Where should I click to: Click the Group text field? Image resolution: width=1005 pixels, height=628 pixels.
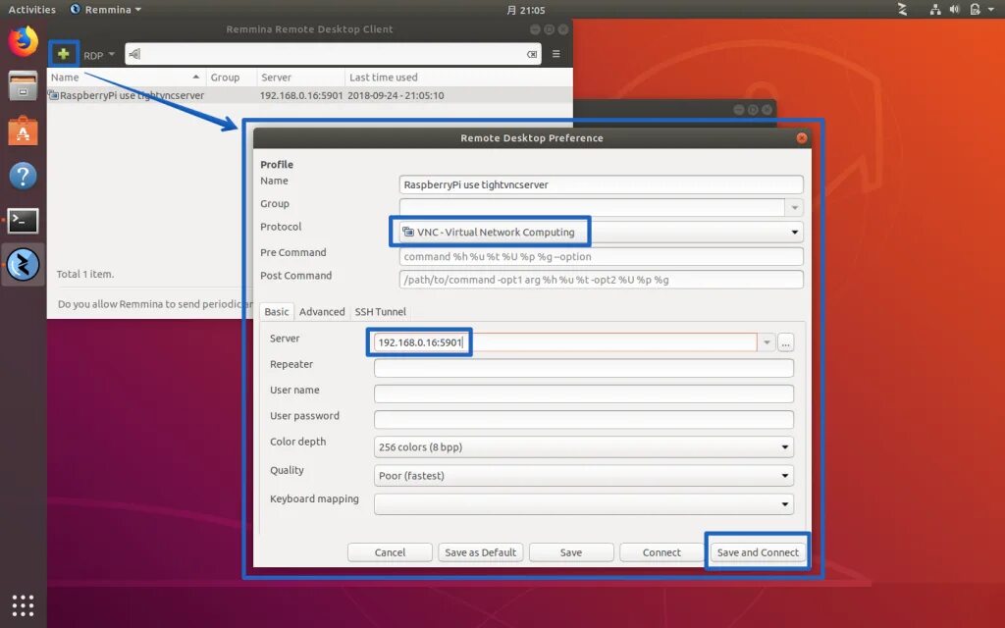pyautogui.click(x=592, y=208)
